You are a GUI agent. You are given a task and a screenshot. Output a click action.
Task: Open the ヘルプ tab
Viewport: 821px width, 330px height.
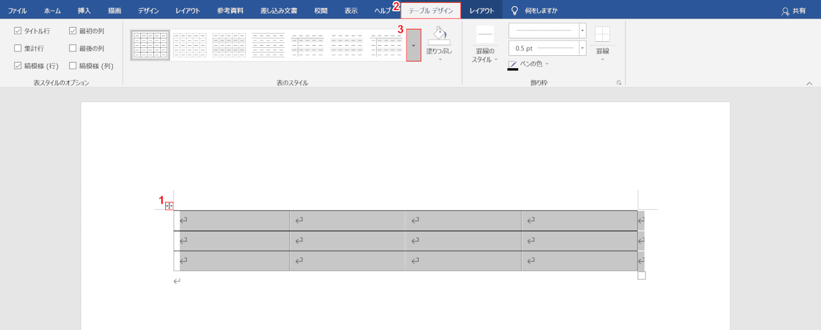(382, 10)
